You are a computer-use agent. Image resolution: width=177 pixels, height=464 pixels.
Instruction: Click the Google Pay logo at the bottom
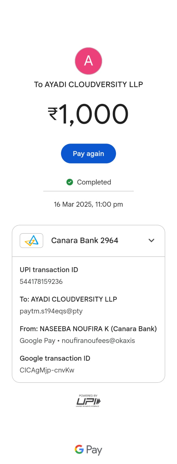(88, 450)
